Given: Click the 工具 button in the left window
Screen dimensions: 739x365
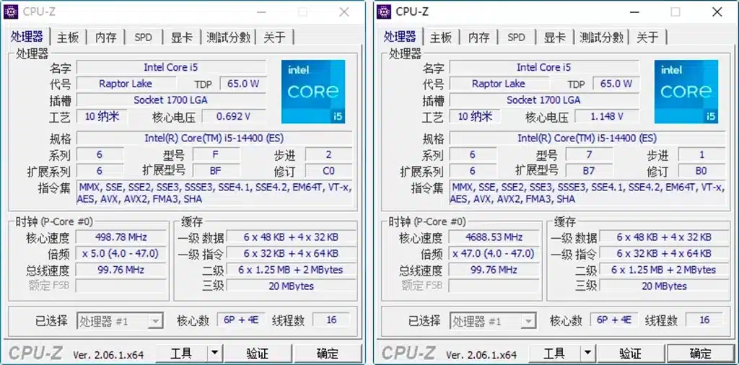Looking at the screenshot, I should coord(181,353).
